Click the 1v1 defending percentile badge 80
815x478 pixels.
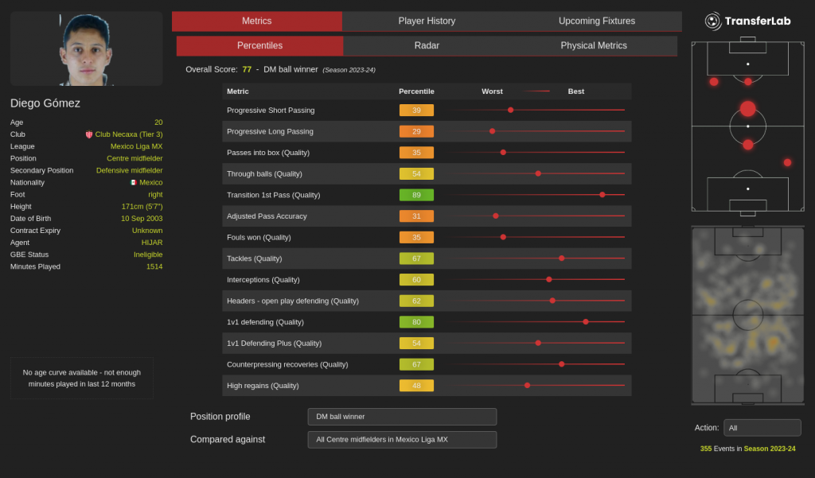416,322
